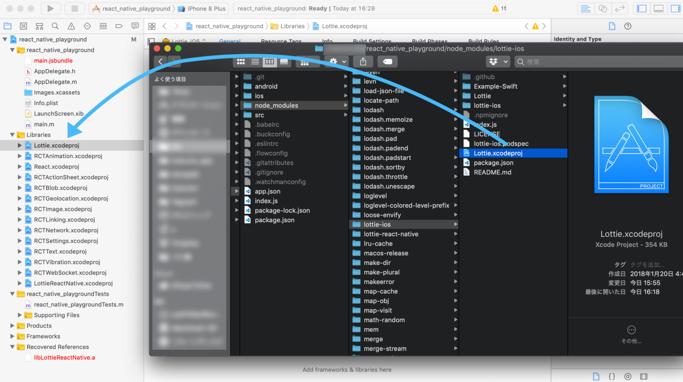Switch to the Version editor mode
The width and height of the screenshot is (683, 382).
point(620,8)
